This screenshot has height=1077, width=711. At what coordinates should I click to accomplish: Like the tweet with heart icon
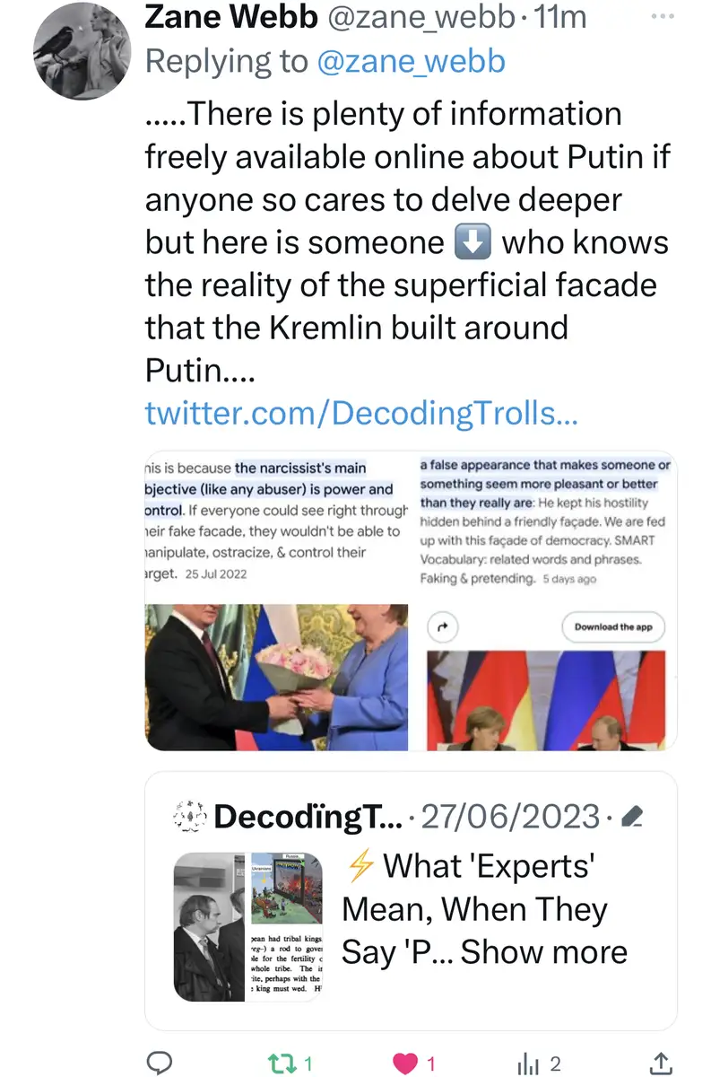[x=405, y=1064]
